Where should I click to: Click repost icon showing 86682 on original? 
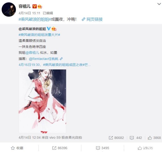tap(111, 138)
